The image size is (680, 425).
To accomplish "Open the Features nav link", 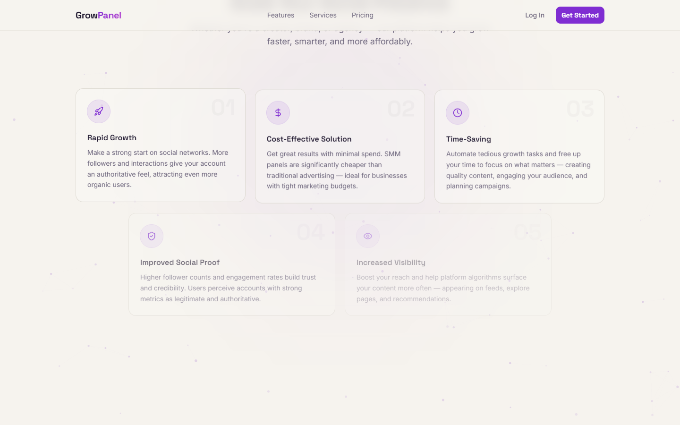I will [x=280, y=15].
